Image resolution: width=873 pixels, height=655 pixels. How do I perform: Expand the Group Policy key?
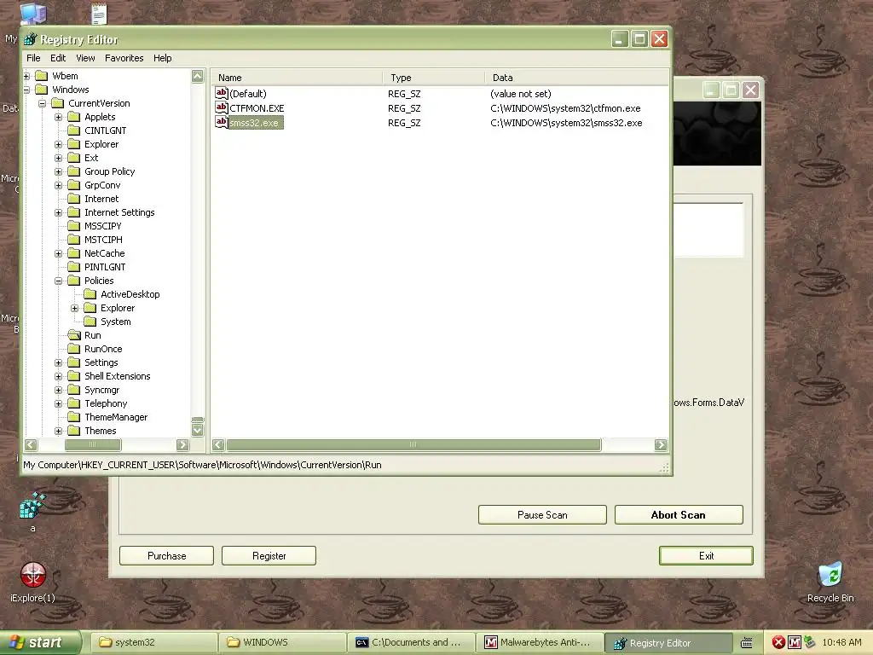coord(59,171)
